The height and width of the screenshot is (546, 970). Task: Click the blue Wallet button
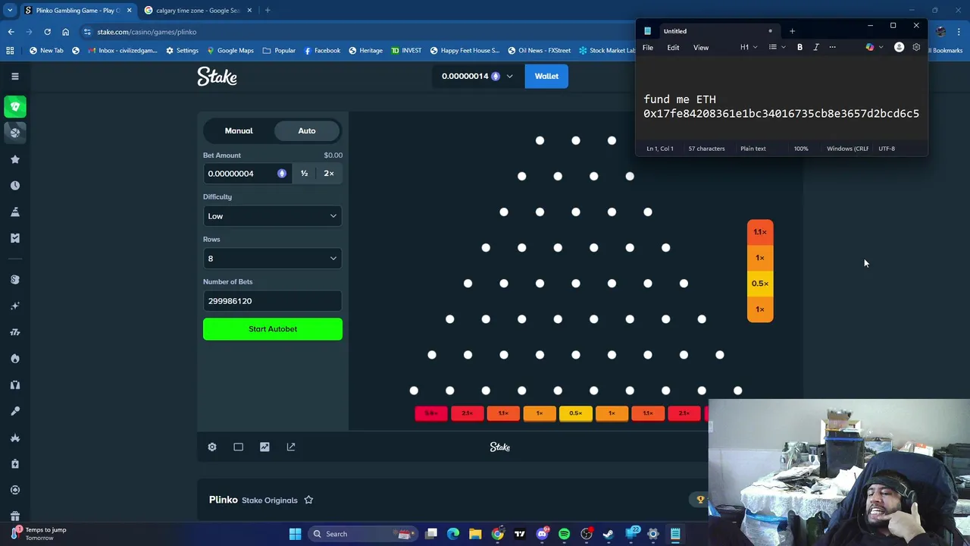pyautogui.click(x=546, y=76)
